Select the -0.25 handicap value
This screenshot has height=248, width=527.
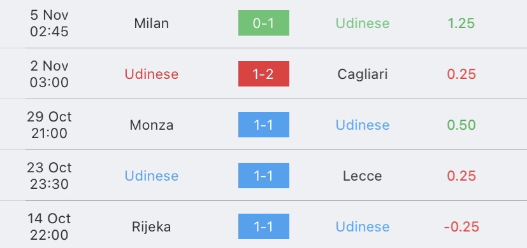coord(461,227)
